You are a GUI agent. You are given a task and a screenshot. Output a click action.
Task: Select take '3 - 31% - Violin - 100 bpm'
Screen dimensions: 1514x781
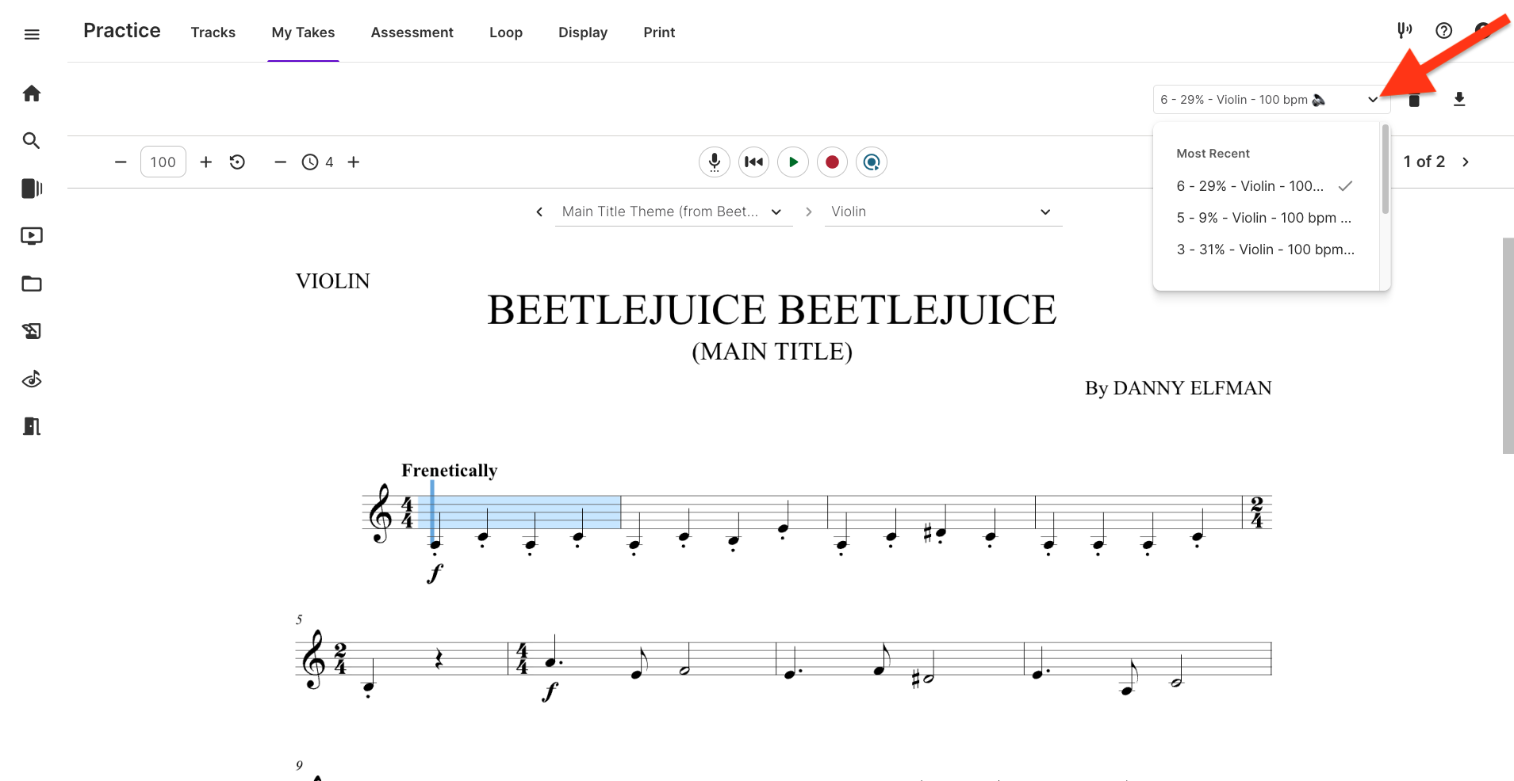(x=1266, y=250)
